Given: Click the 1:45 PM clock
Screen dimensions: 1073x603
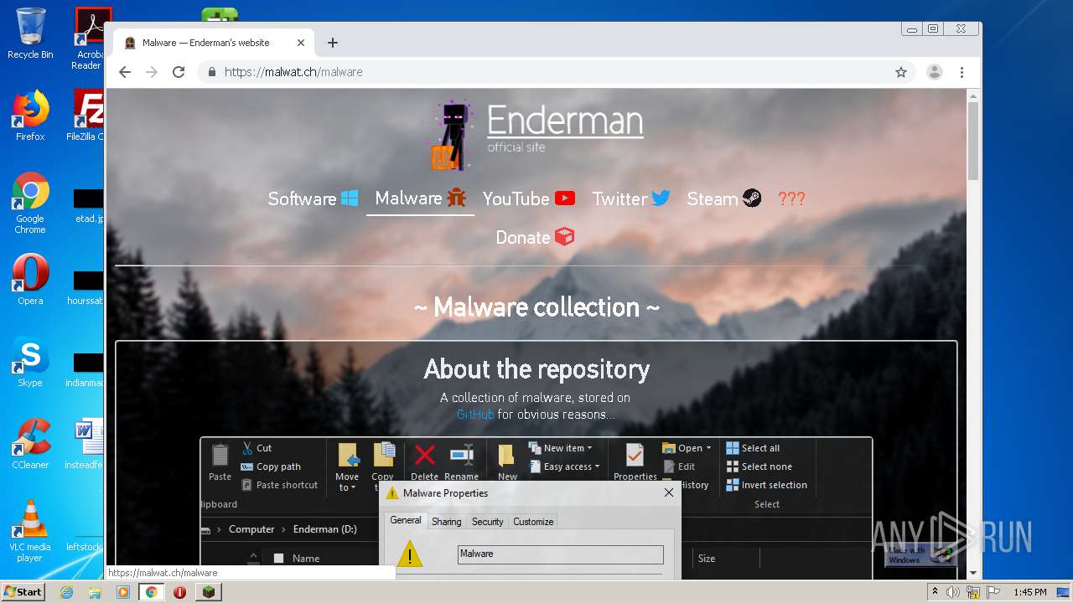Looking at the screenshot, I should pyautogui.click(x=1029, y=592).
